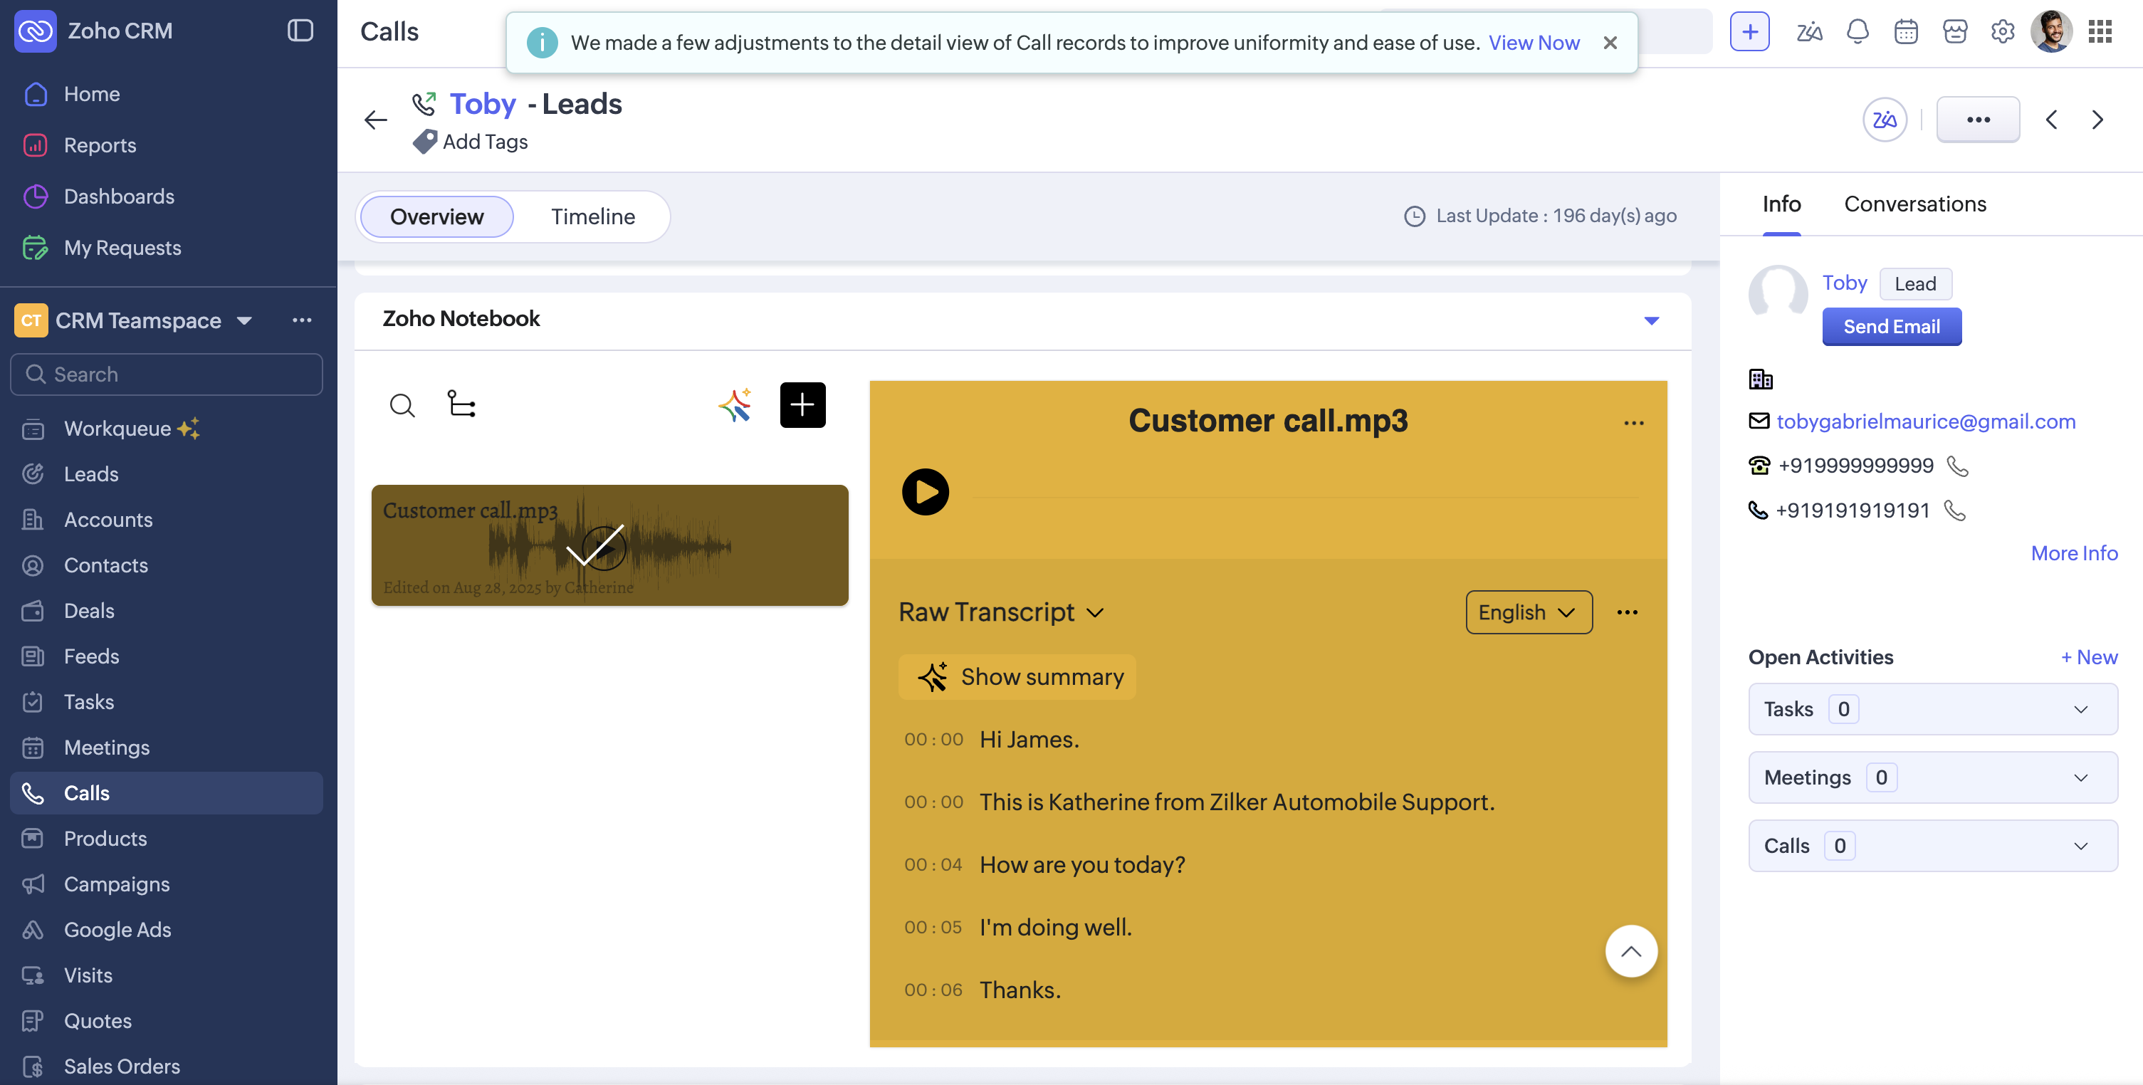Viewport: 2143px width, 1085px height.
Task: Call the +919999999999 phone number icon
Action: tap(1957, 466)
